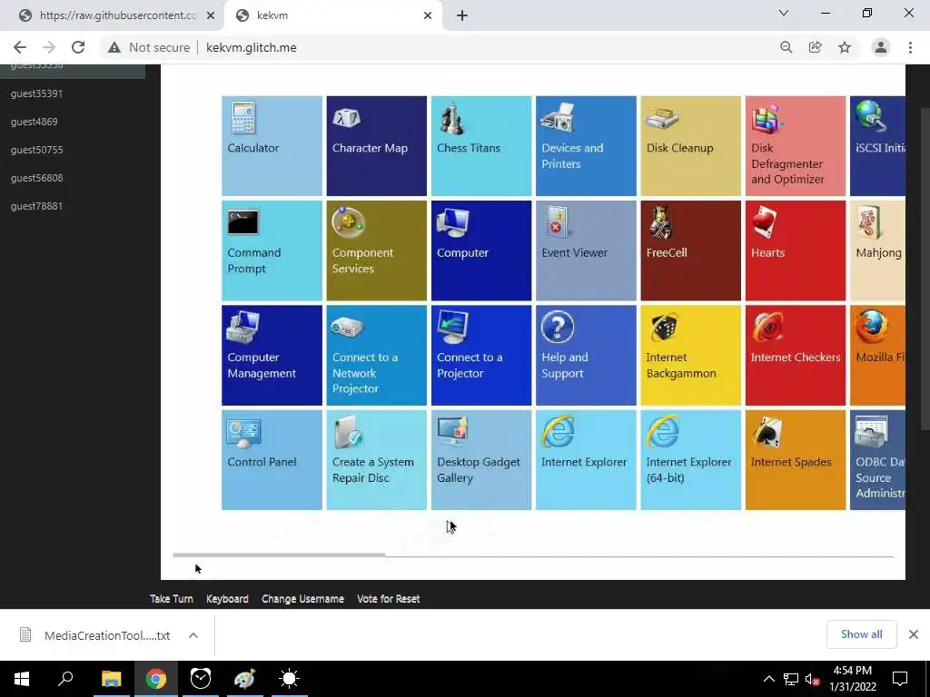Click the VM horizontal scrollbar thumb

(x=279, y=555)
